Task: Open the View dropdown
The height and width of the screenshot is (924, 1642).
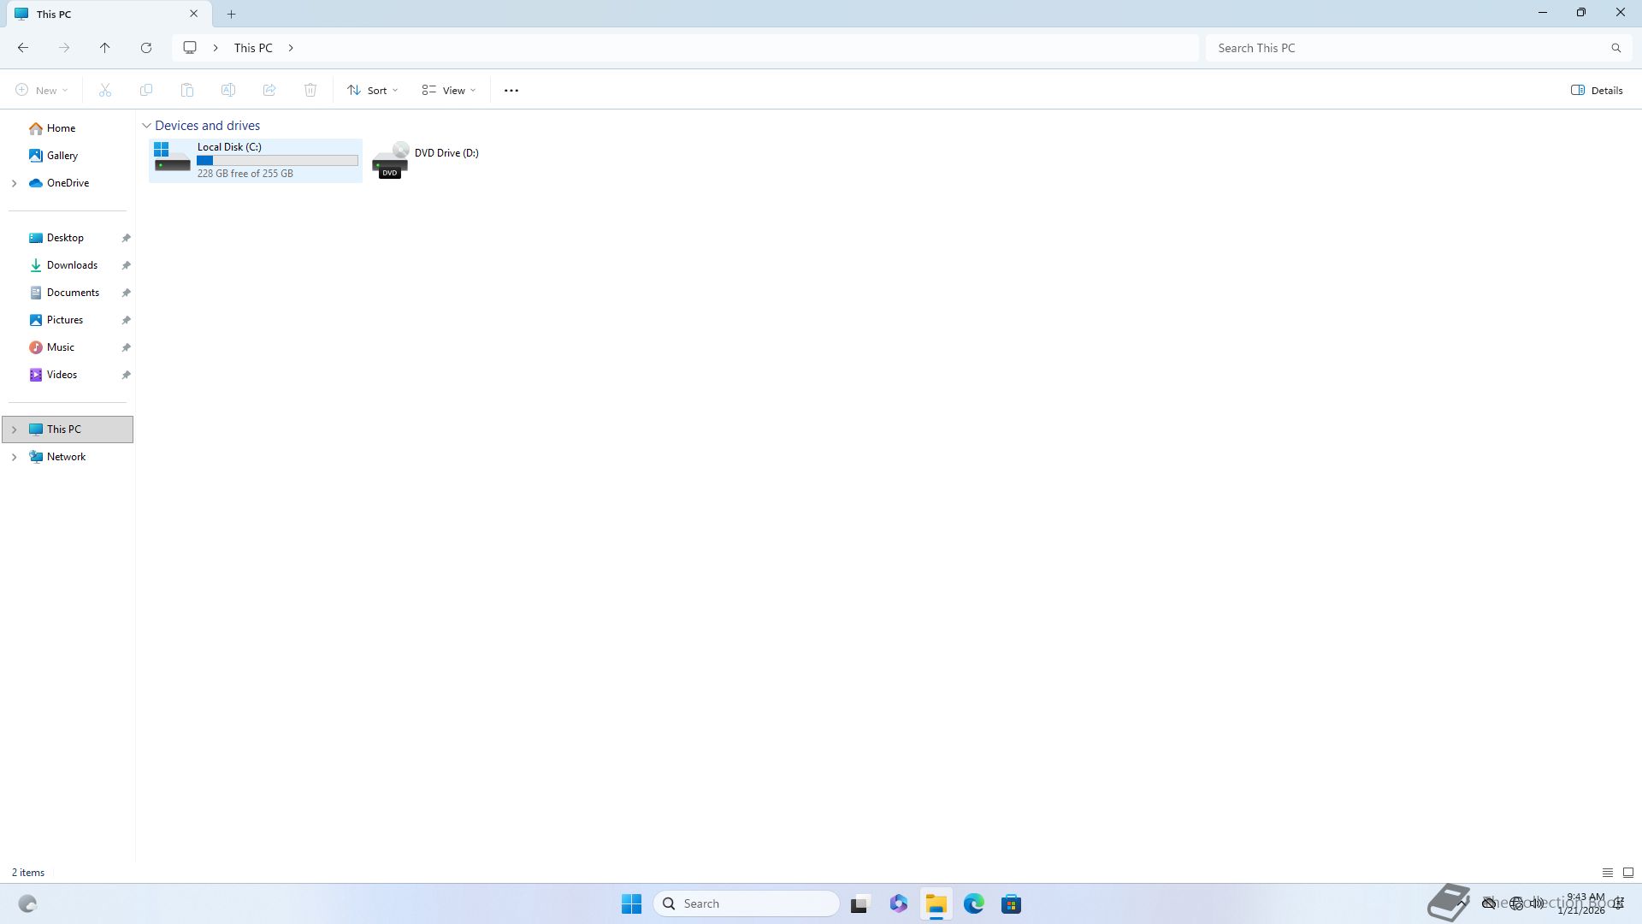Action: pyautogui.click(x=449, y=91)
